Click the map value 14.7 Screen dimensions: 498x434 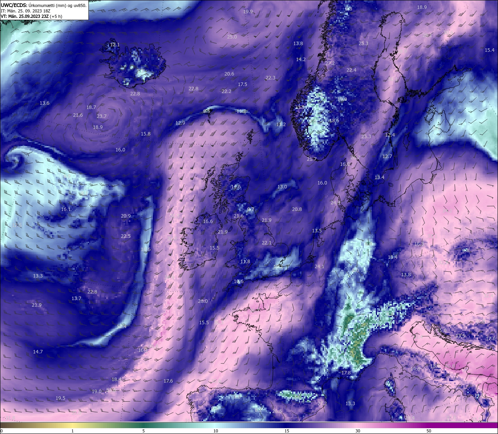(x=38, y=352)
